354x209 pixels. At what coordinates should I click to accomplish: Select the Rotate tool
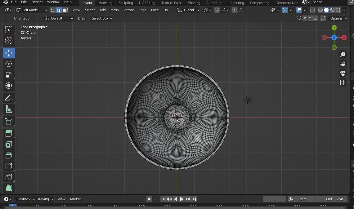click(9, 64)
